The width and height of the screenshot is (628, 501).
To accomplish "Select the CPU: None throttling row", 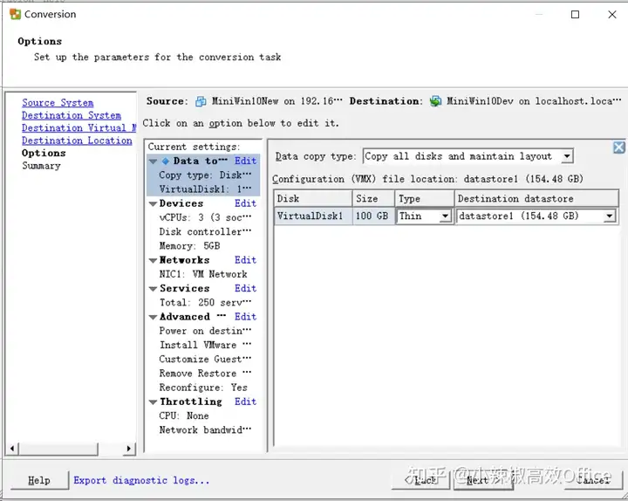I will [184, 416].
